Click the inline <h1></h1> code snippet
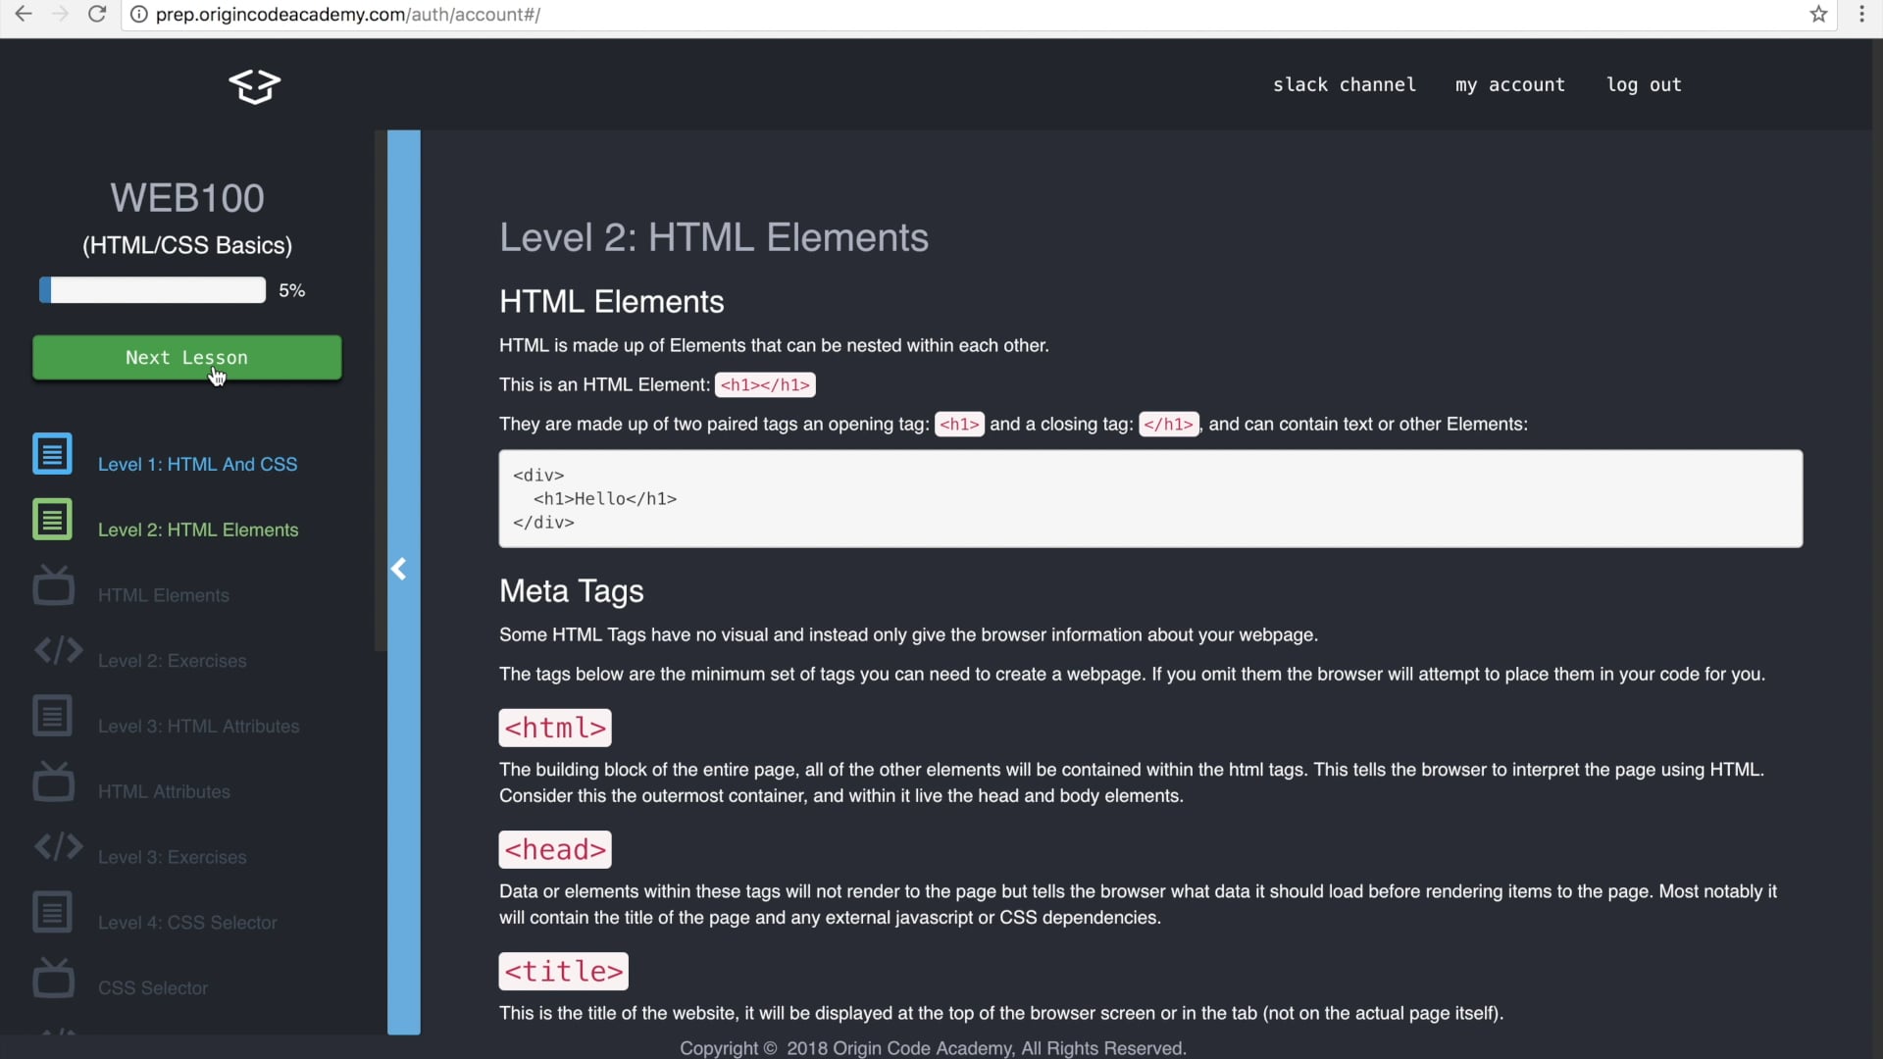1883x1059 pixels. 765,384
